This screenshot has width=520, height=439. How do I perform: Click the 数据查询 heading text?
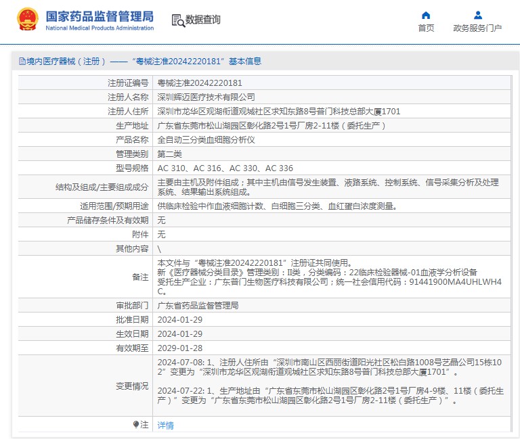pos(202,20)
